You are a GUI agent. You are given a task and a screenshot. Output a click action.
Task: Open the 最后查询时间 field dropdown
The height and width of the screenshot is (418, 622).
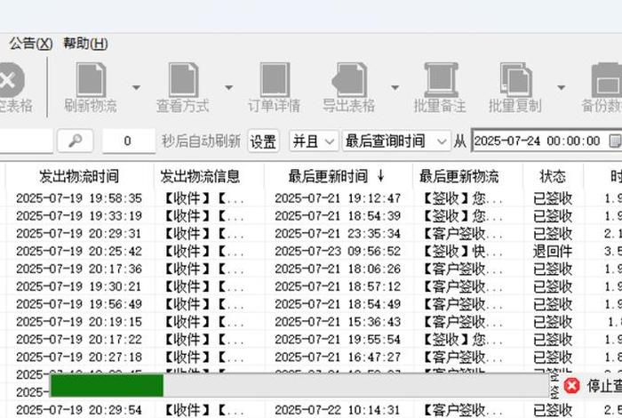[x=396, y=141]
